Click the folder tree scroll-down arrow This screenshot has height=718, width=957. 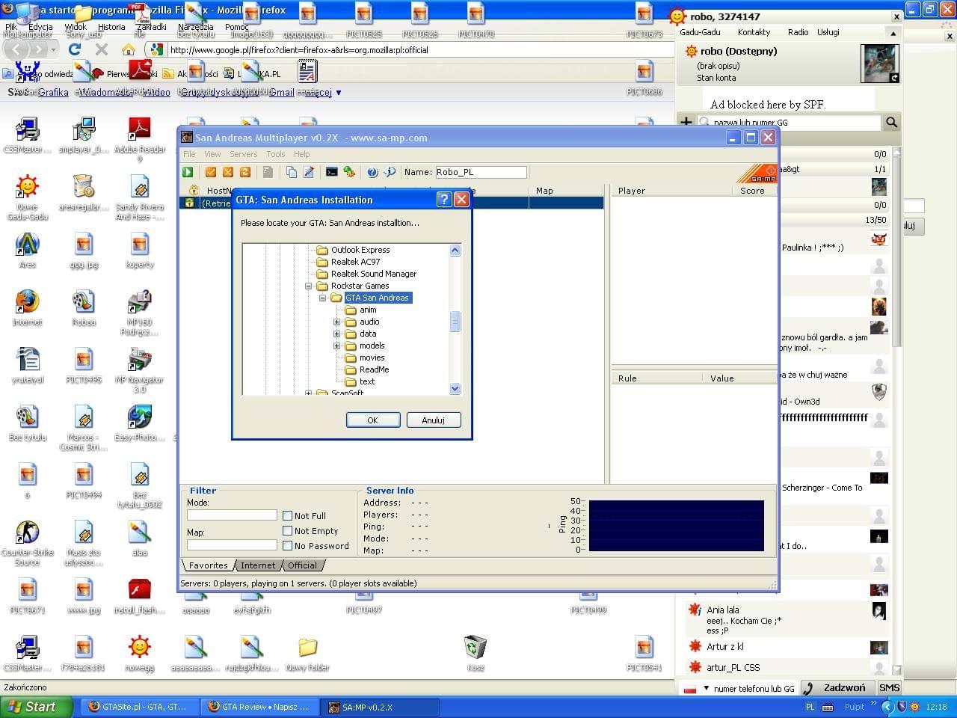[455, 388]
